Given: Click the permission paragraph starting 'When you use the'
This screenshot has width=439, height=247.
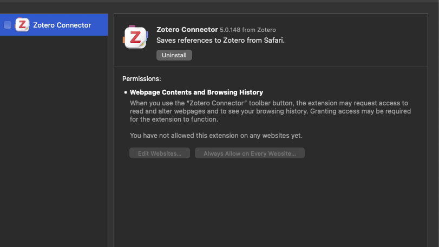Looking at the screenshot, I should click(x=271, y=111).
